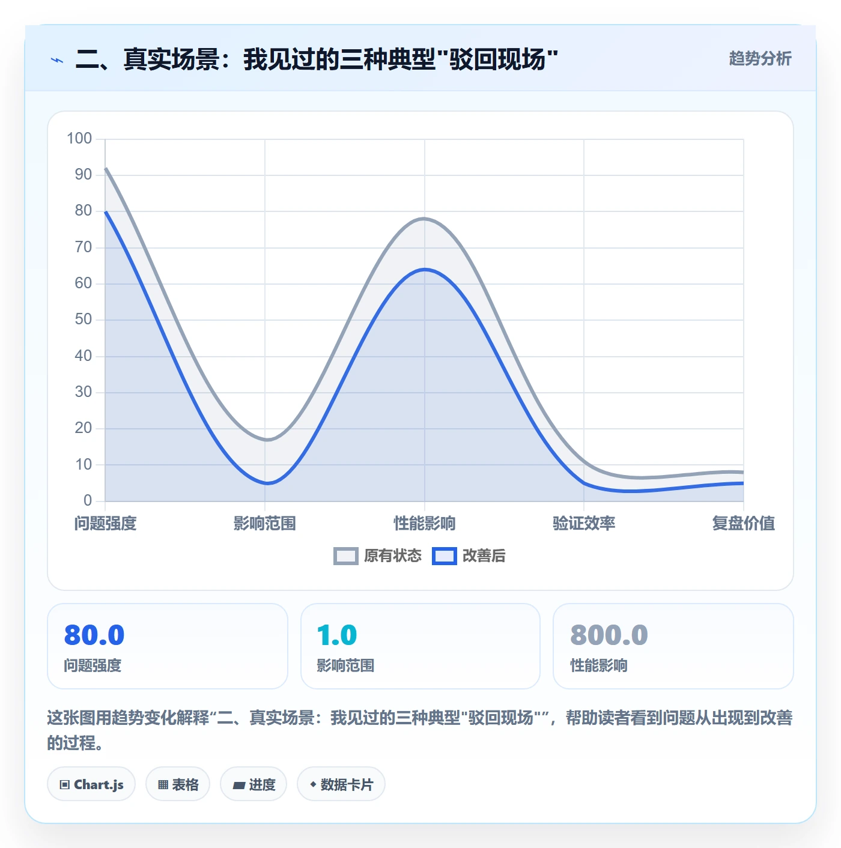Click the 趋势分析 label in the header
This screenshot has width=841, height=848.
click(760, 59)
